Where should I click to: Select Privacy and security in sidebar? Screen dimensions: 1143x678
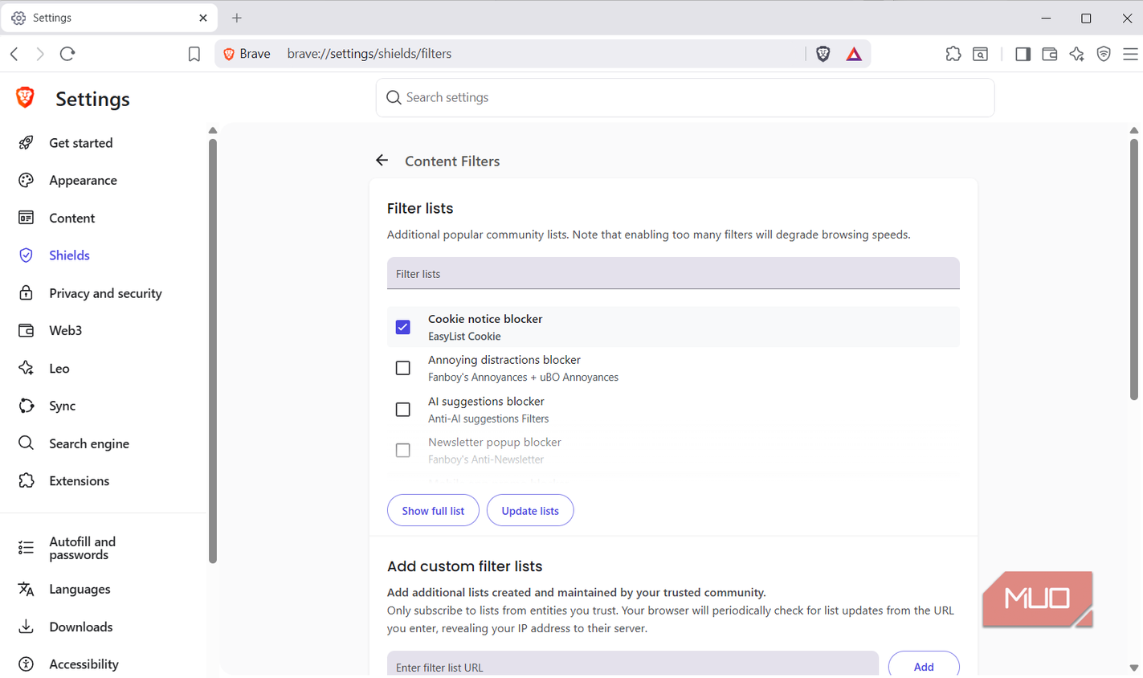(x=104, y=293)
